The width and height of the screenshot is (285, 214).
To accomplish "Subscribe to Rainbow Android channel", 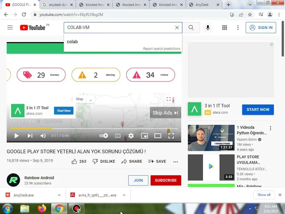I will point(166,180).
